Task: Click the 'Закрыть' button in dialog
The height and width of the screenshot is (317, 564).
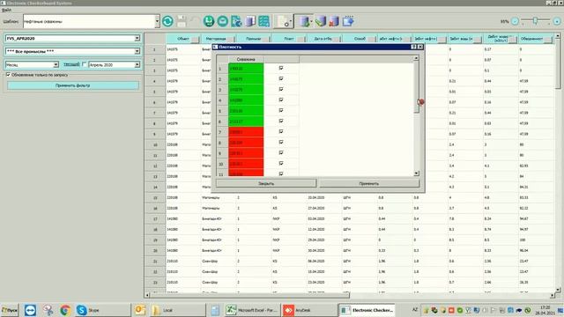Action: [266, 184]
